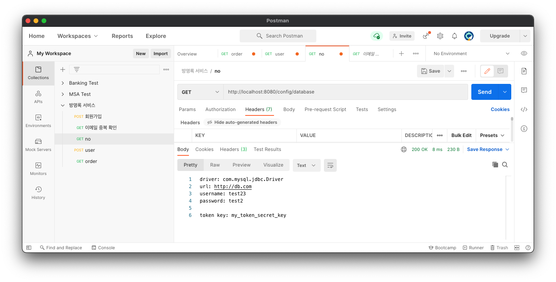The height and width of the screenshot is (282, 556).
Task: Open the Environments sidebar panel
Action: [x=38, y=121]
